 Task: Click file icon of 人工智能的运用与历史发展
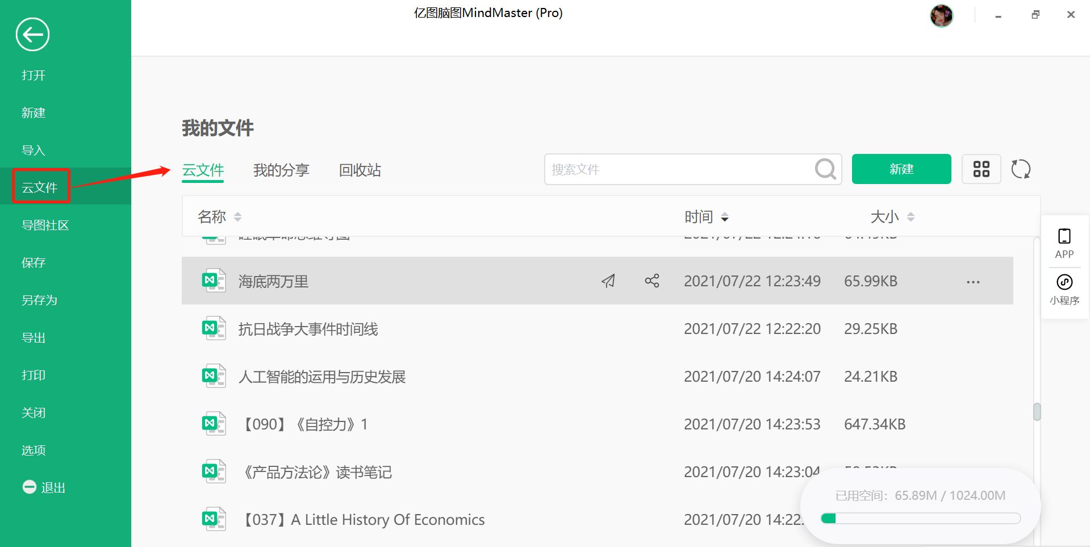tap(214, 376)
